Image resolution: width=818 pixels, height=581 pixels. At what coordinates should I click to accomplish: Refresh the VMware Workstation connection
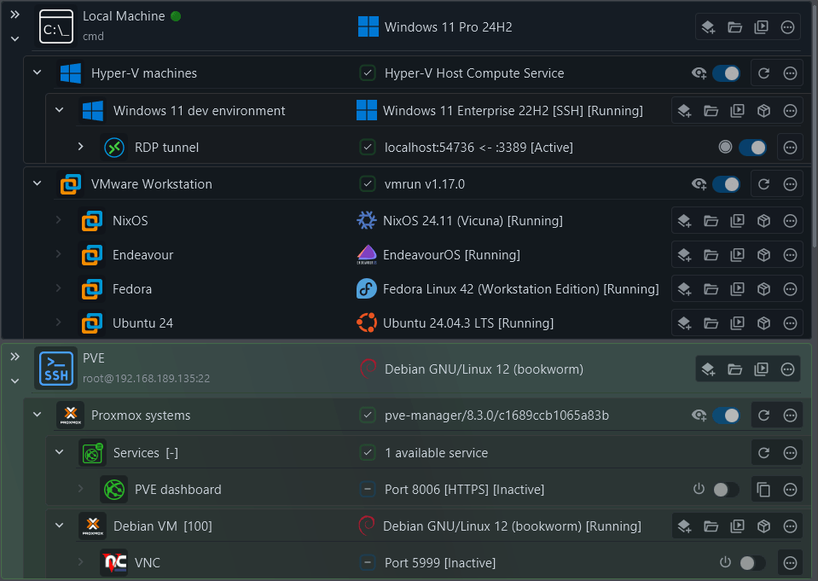763,183
